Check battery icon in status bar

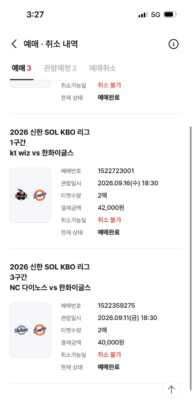[170, 14]
